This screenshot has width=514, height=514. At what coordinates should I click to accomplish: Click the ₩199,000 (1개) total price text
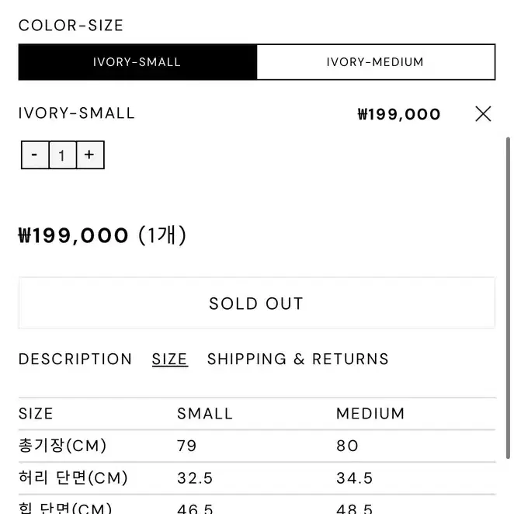point(102,235)
